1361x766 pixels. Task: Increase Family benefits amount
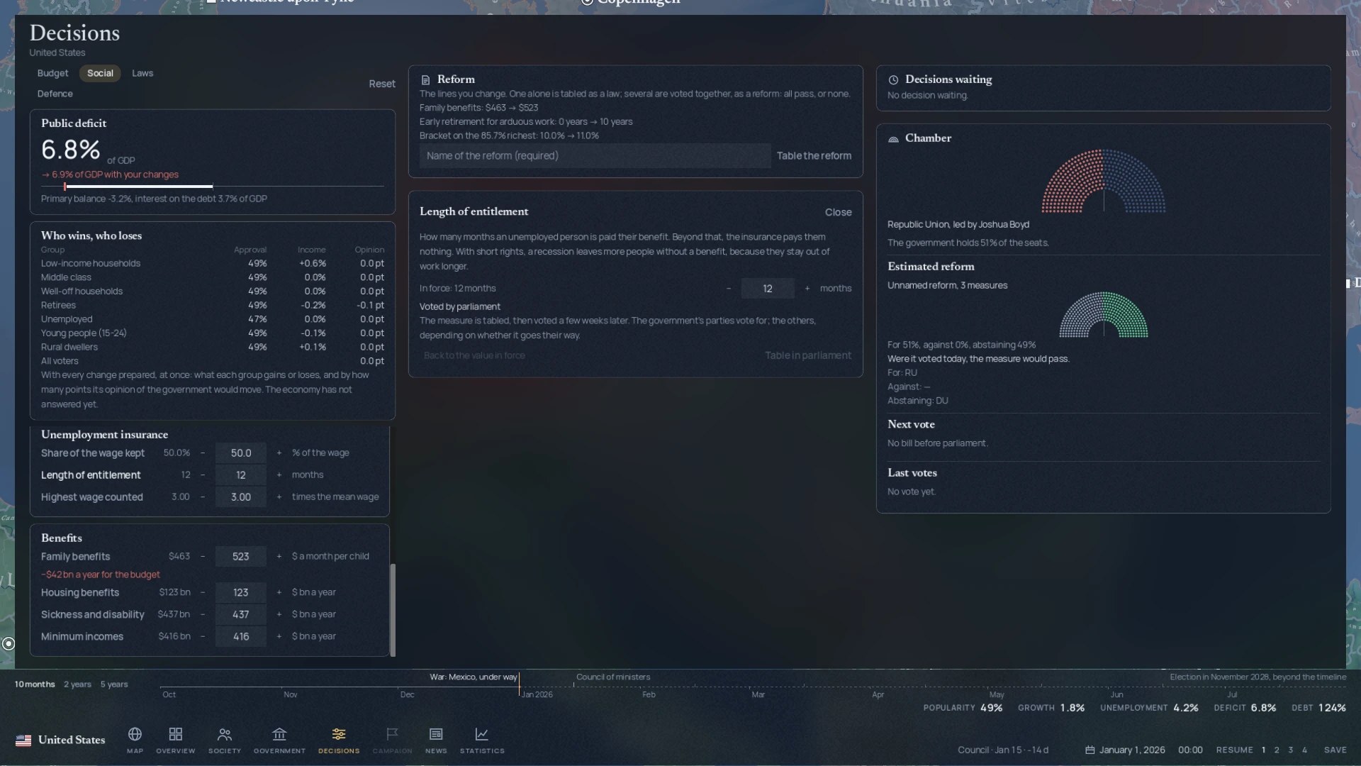tap(279, 557)
